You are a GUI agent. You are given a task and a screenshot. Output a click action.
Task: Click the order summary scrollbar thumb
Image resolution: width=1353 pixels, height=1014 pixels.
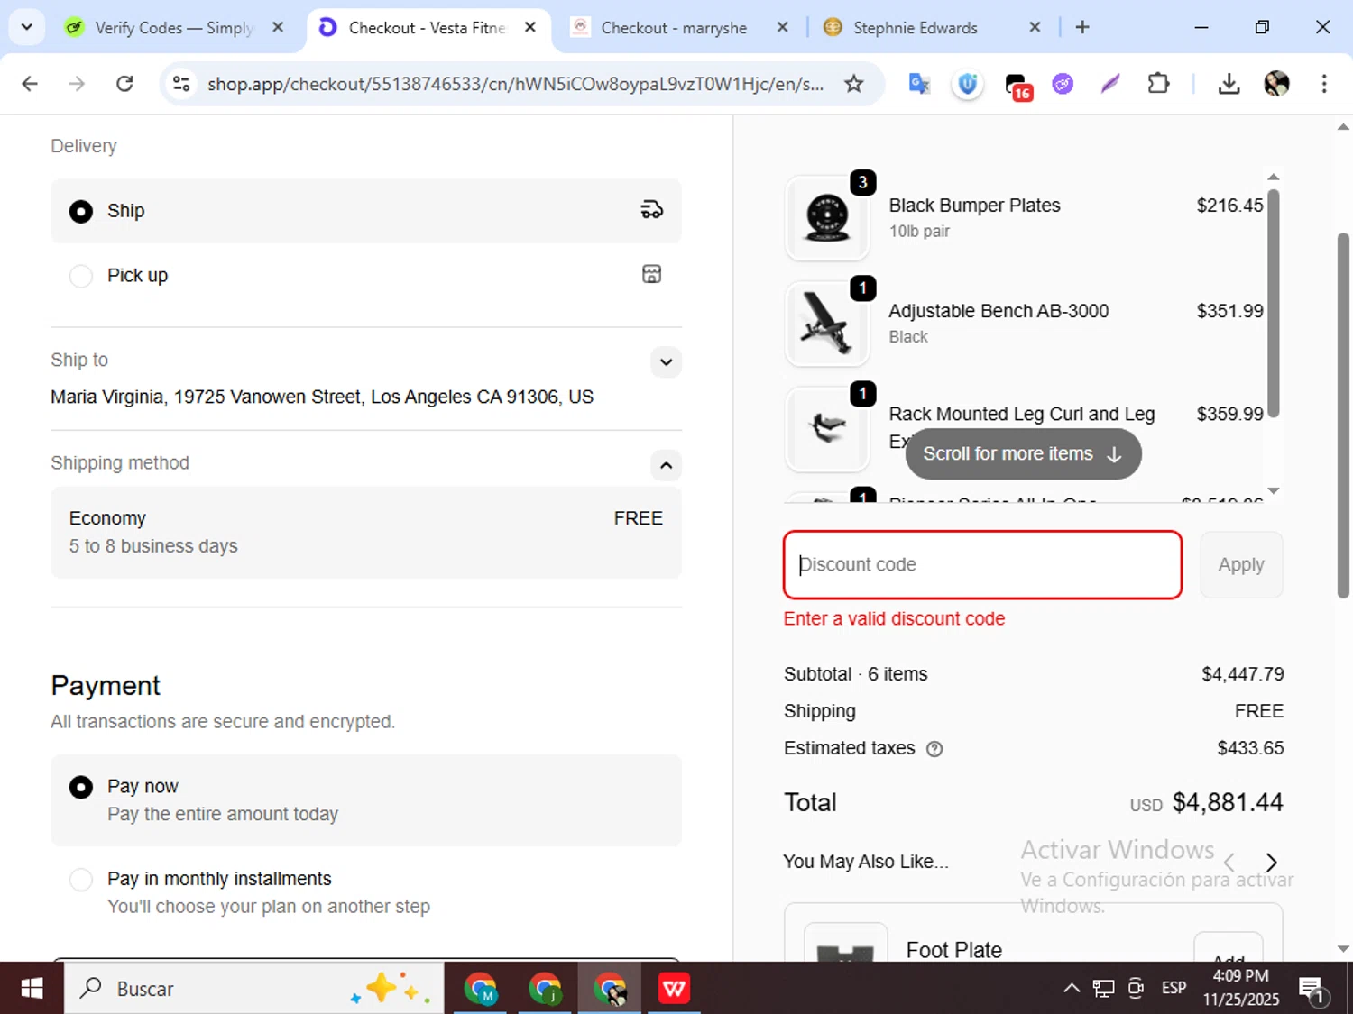[x=1343, y=415]
